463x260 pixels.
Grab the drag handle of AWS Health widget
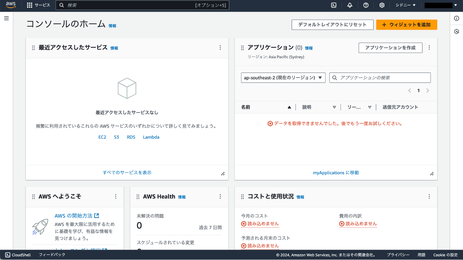[x=138, y=197]
